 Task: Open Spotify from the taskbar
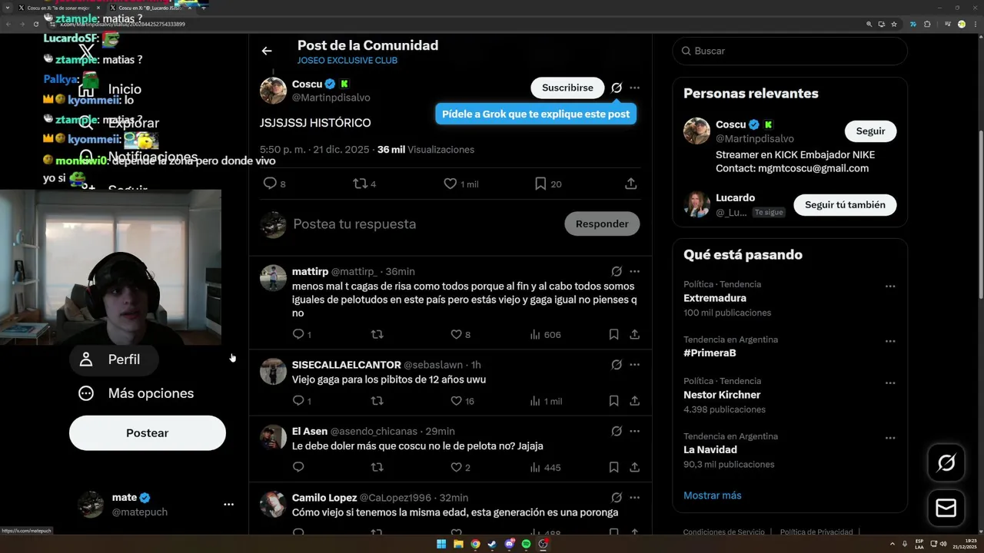coord(526,544)
